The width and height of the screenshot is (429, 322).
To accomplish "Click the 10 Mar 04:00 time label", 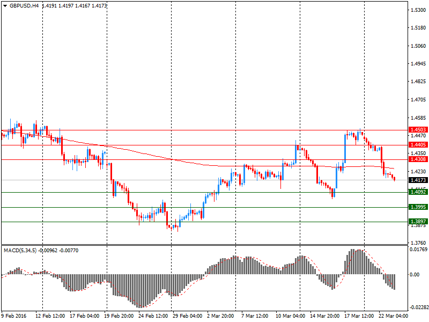I will [290, 316].
